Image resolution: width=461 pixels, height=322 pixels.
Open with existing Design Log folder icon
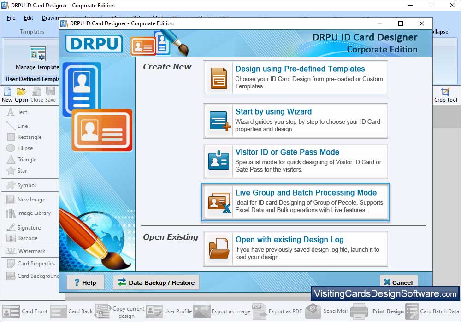(219, 248)
